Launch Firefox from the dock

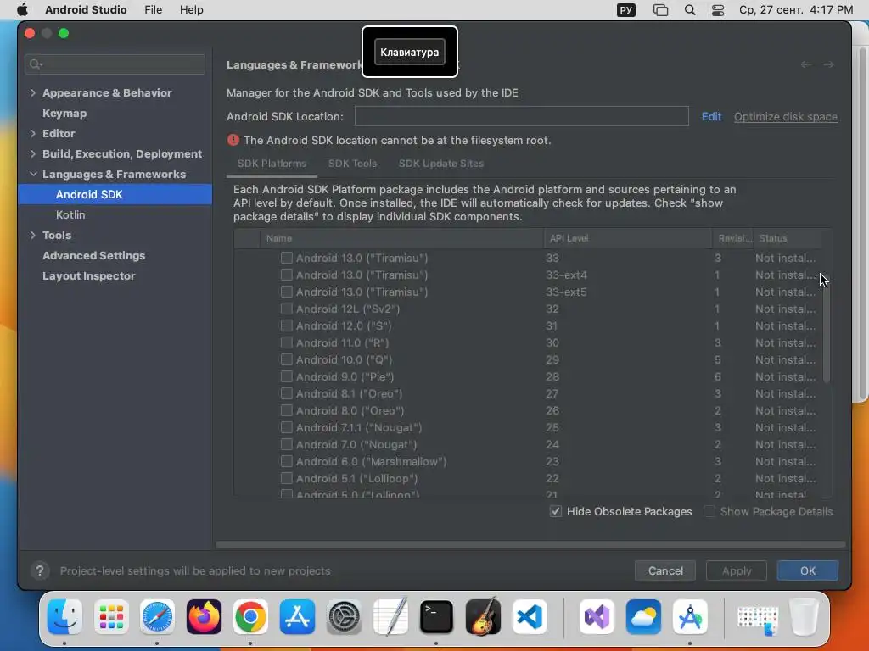pos(204,616)
